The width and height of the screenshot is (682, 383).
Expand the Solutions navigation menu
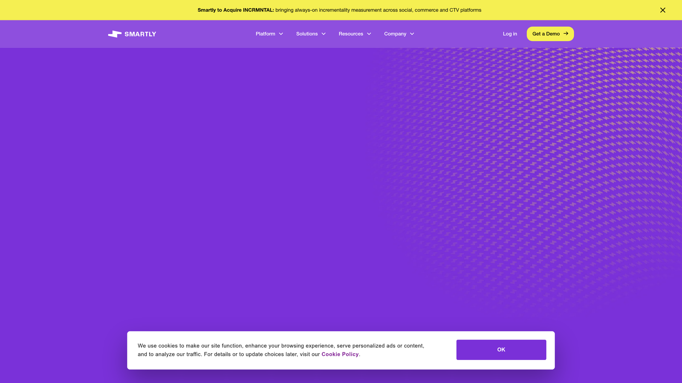point(307,34)
